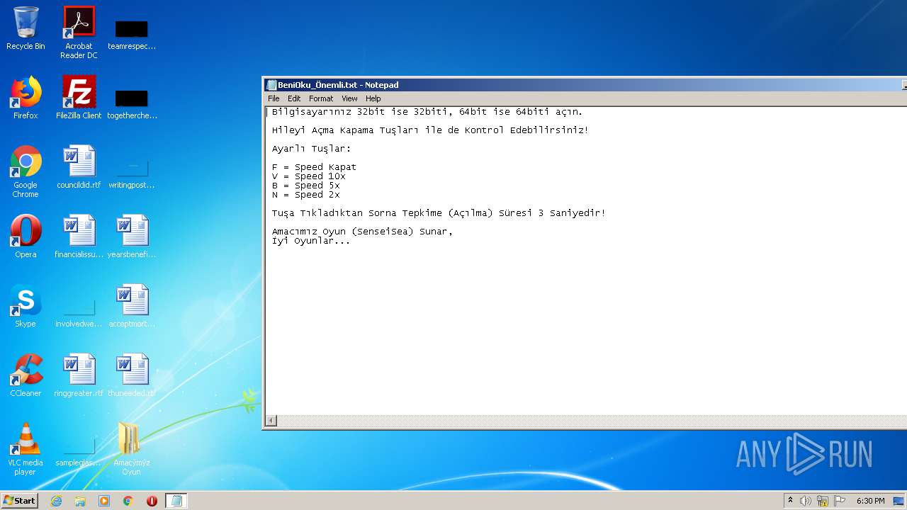This screenshot has width=907, height=510.
Task: Launch Acrobat Reader DC shortcut
Action: coord(79,33)
